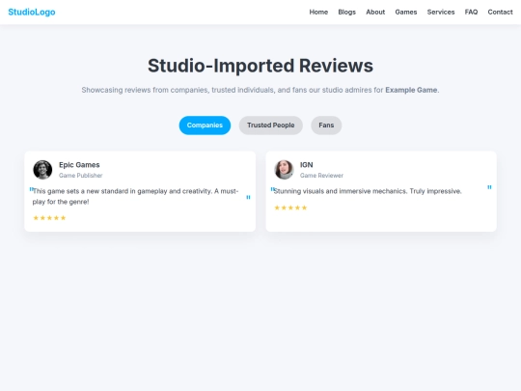
Task: Click the Epic Games star rating
Action: (49, 218)
